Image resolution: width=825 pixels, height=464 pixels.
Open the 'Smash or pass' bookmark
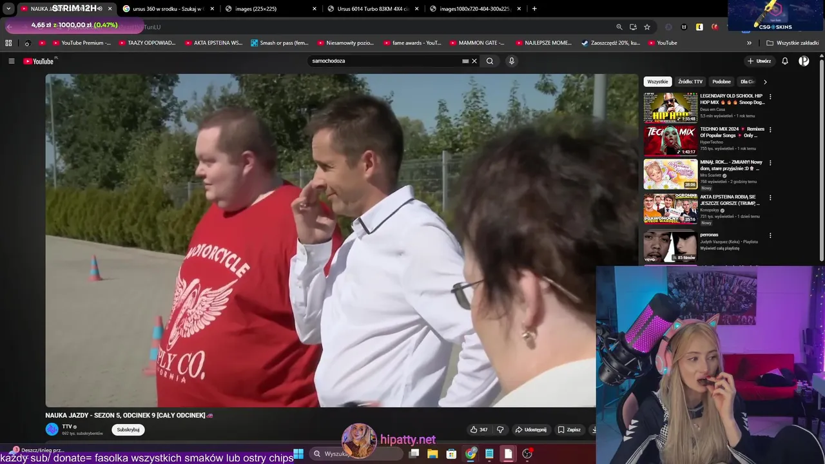(280, 43)
